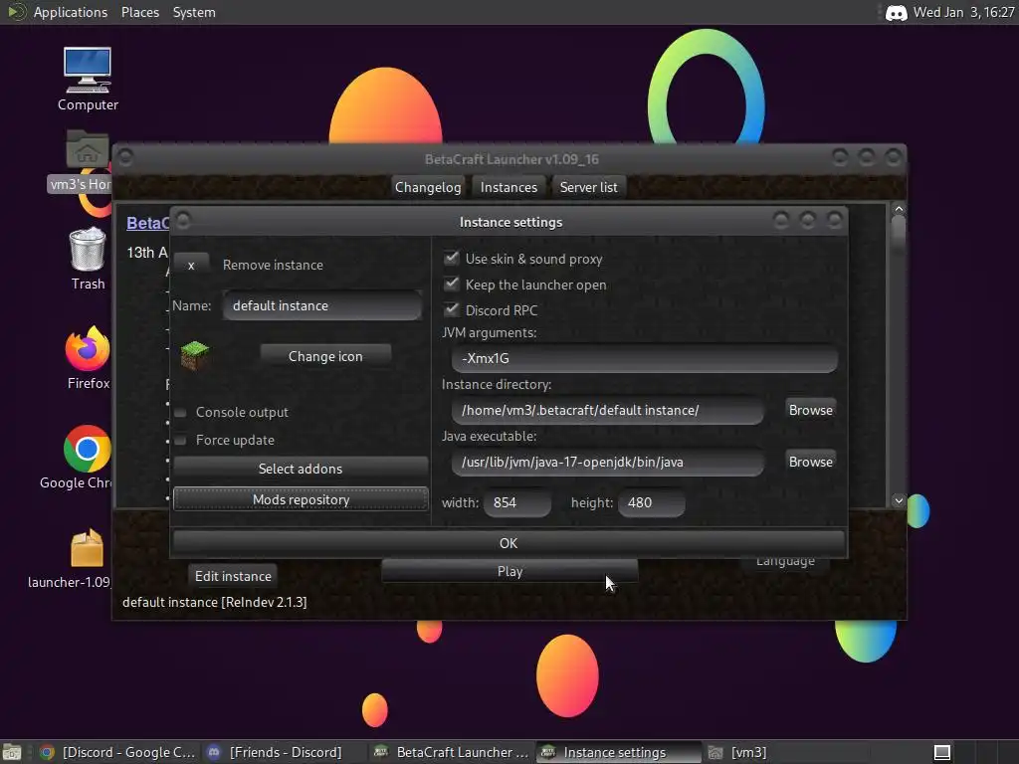
Task: Click the Java executable path field
Action: pyautogui.click(x=608, y=462)
